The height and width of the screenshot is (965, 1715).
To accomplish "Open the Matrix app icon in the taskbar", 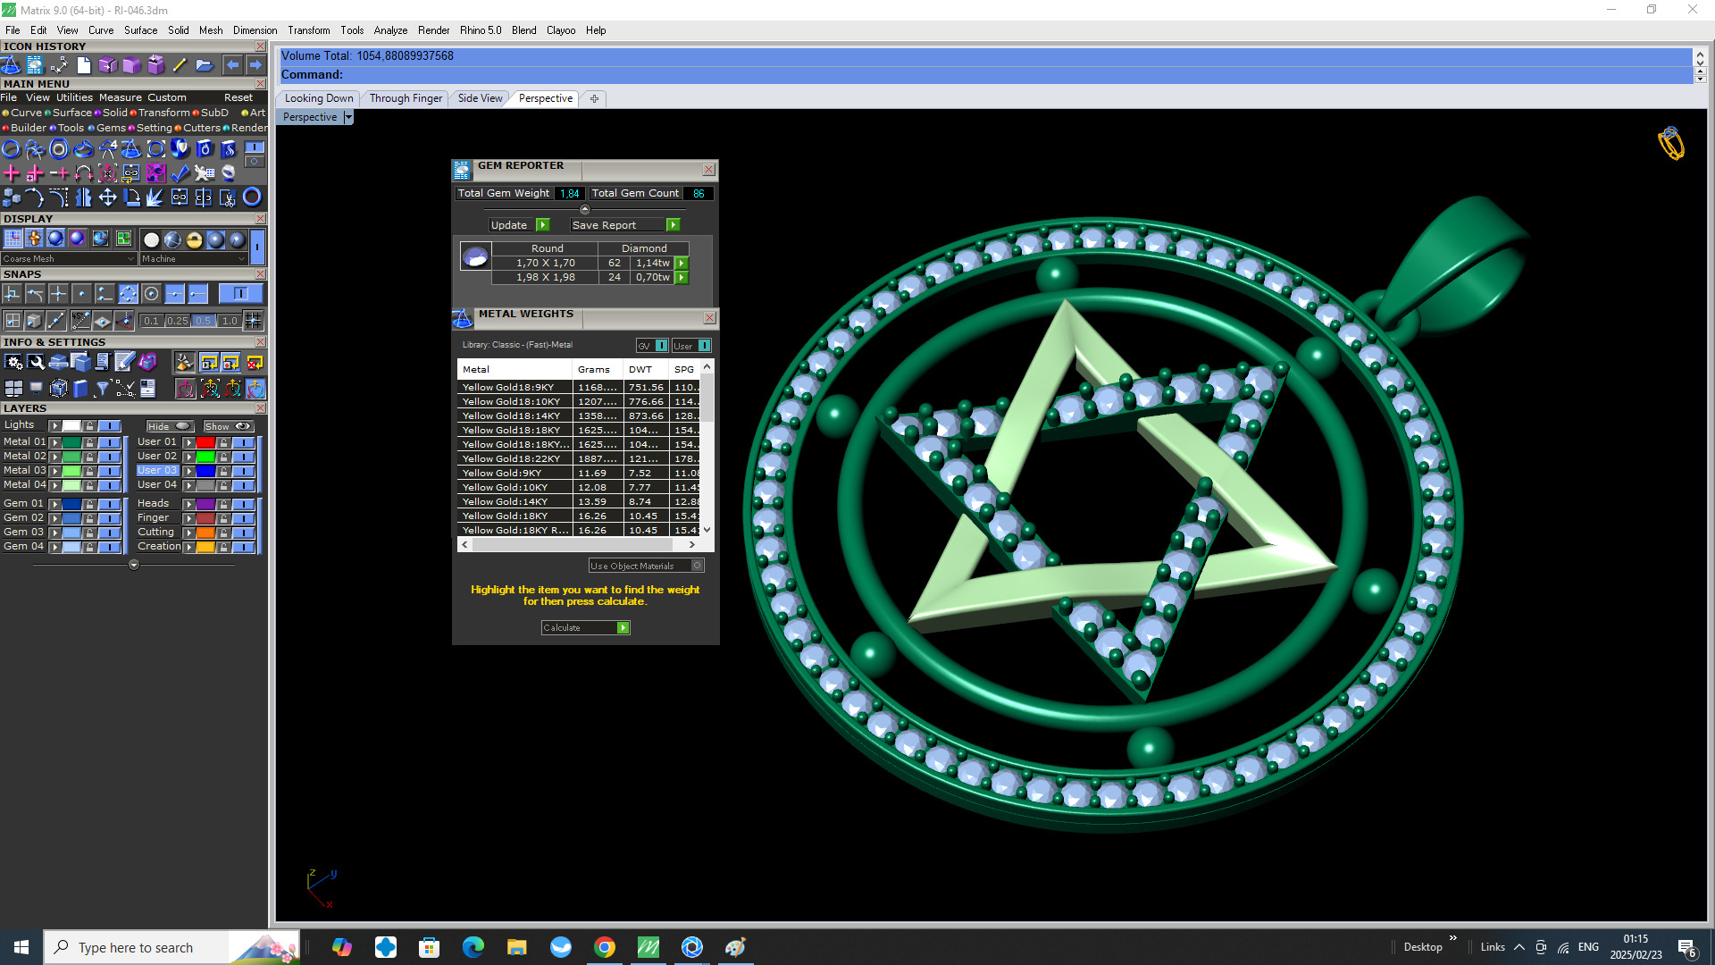I will point(648,947).
